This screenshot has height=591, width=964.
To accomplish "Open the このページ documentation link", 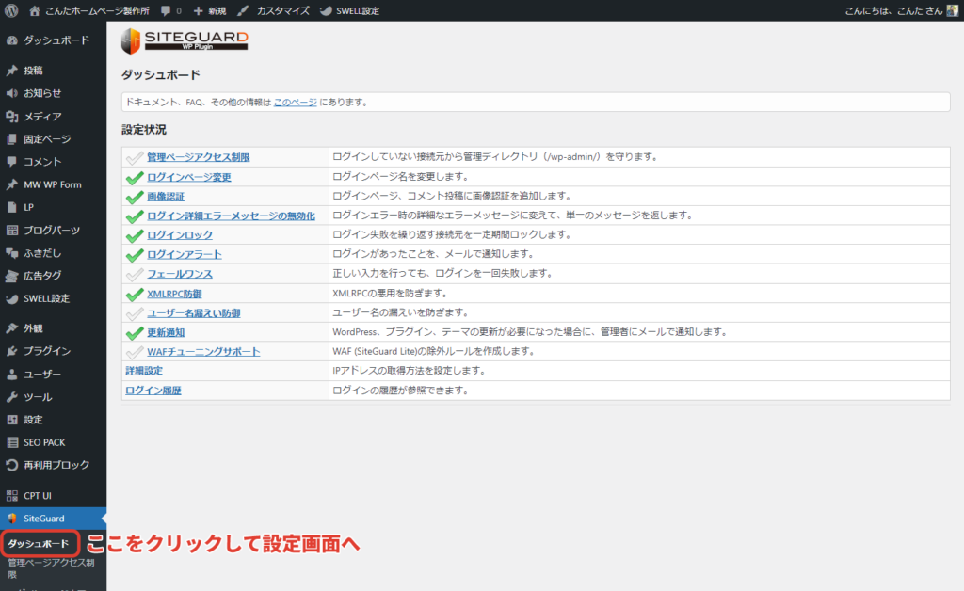I will coord(295,102).
